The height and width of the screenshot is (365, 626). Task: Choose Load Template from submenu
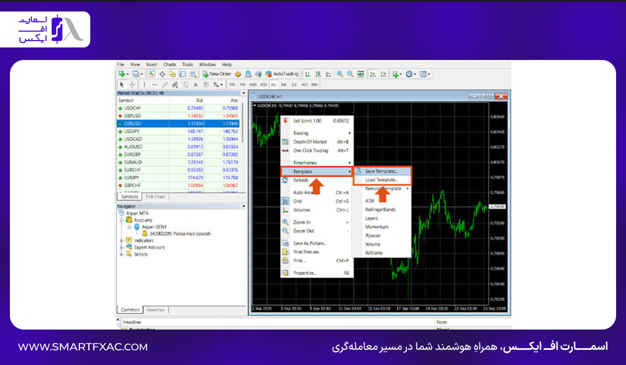[382, 180]
